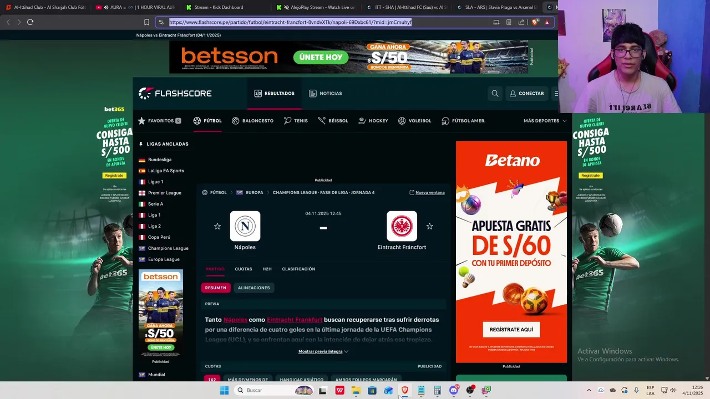
Task: Open Ligue 1 in pinned leagues
Action: tap(155, 182)
